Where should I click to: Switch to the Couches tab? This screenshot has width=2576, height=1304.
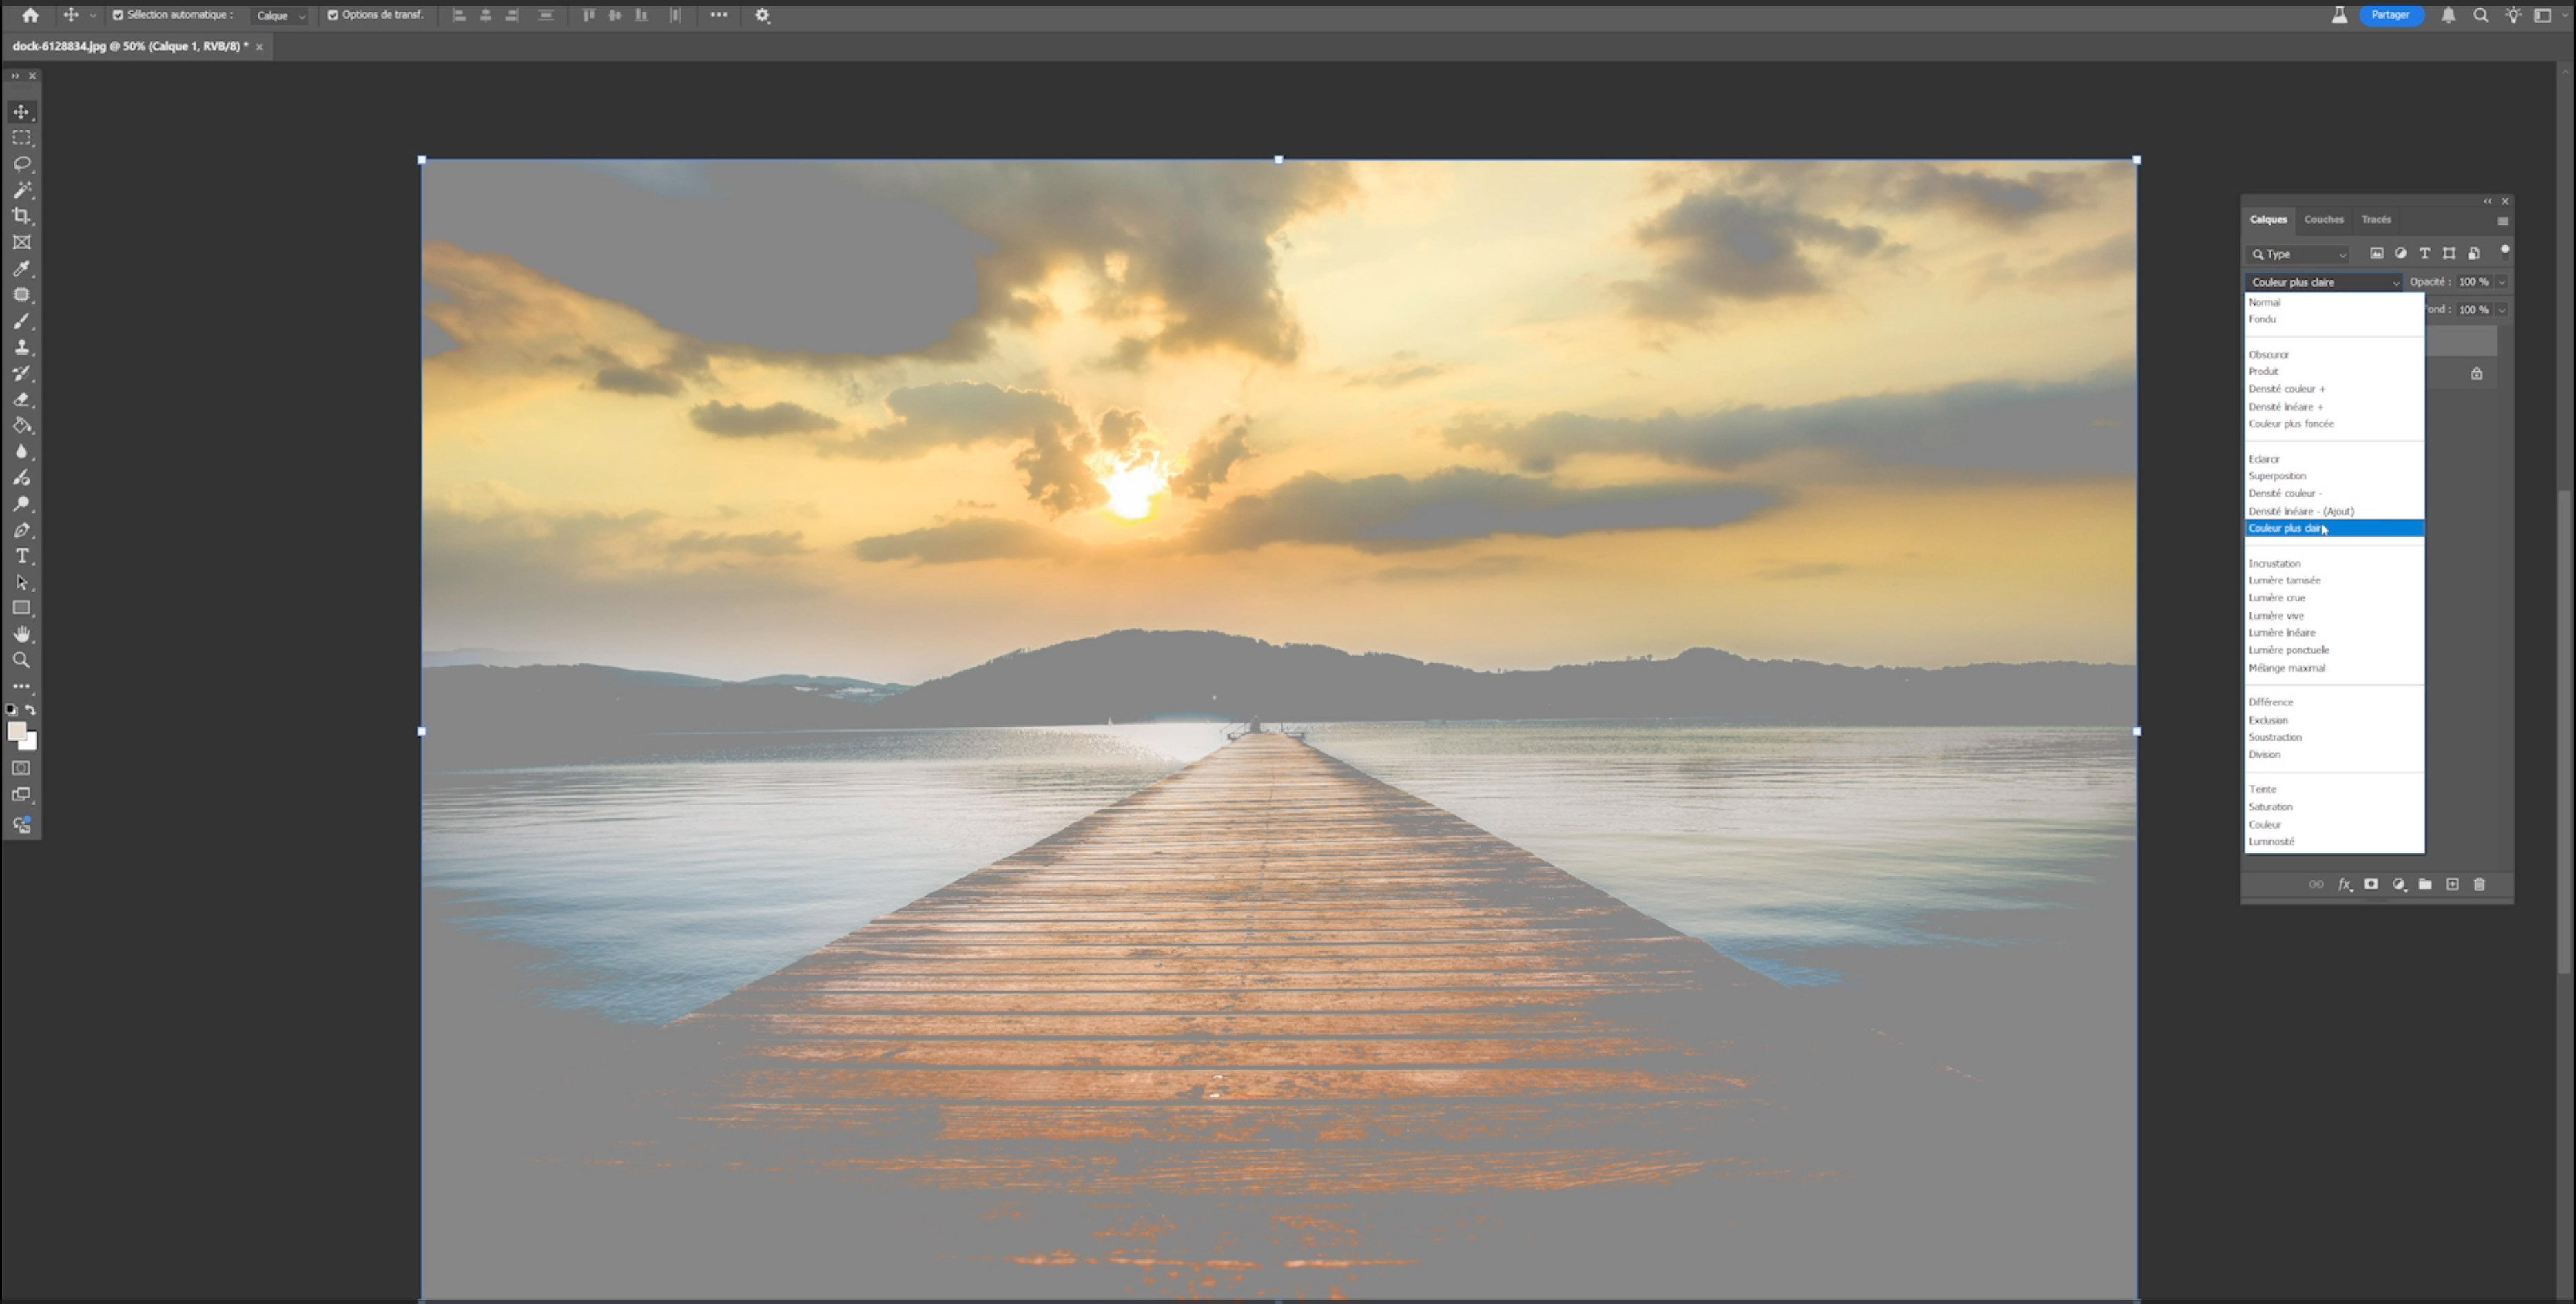pyautogui.click(x=2323, y=219)
